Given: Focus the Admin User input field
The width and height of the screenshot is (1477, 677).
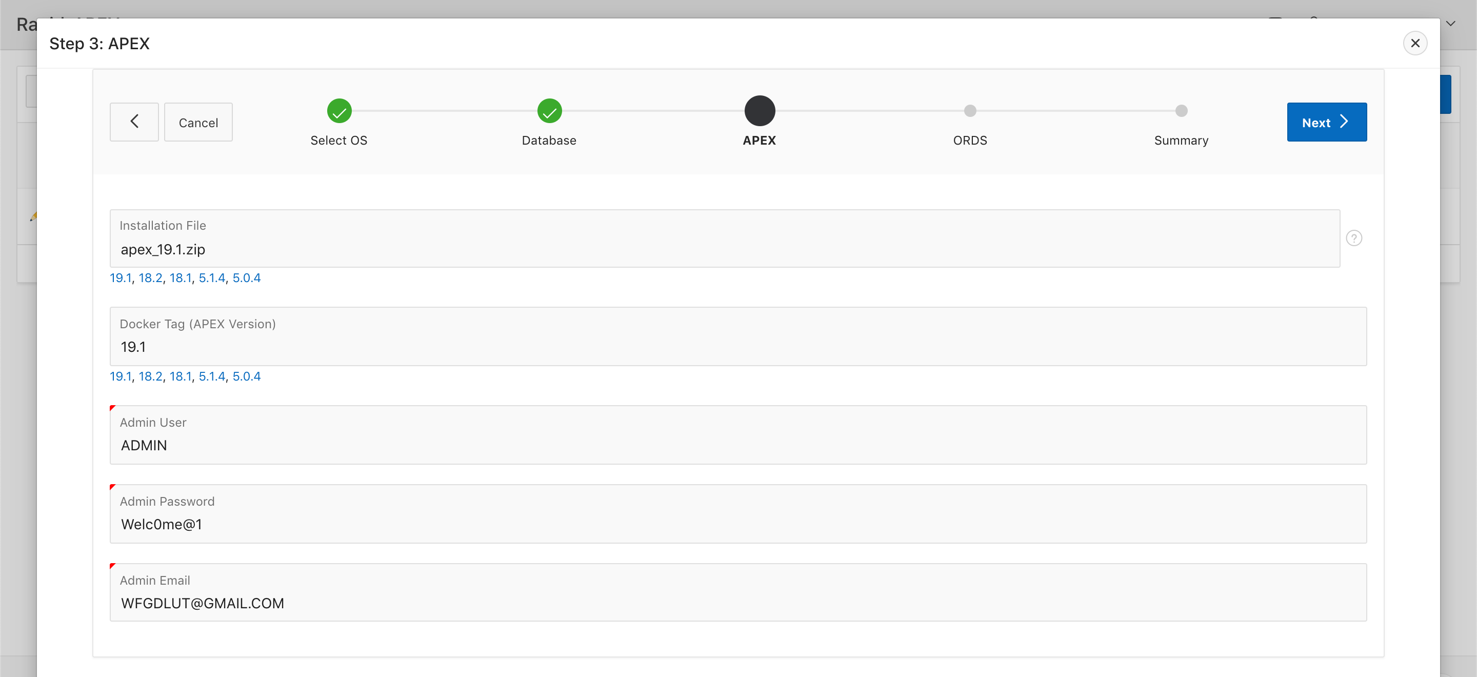Looking at the screenshot, I should point(737,445).
